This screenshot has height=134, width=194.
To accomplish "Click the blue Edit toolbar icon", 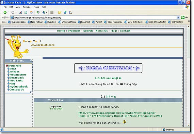I will point(65,12).
